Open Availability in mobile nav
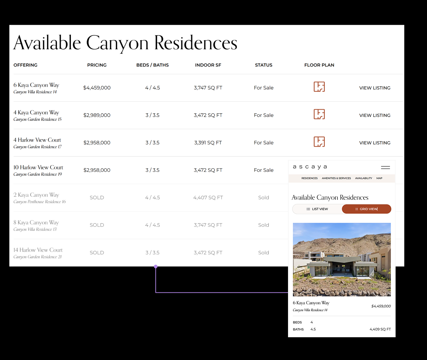427x360 pixels. (x=364, y=178)
